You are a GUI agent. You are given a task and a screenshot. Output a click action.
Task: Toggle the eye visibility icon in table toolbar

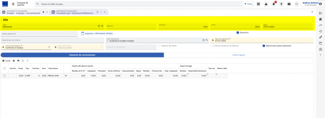[x=19, y=61]
